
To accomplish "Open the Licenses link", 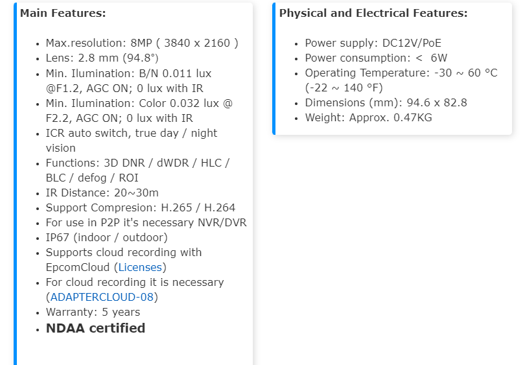I will click(140, 267).
